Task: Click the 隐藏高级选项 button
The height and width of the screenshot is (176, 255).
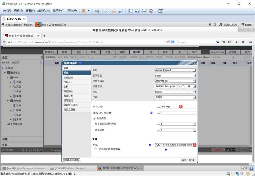Action: click(x=72, y=160)
